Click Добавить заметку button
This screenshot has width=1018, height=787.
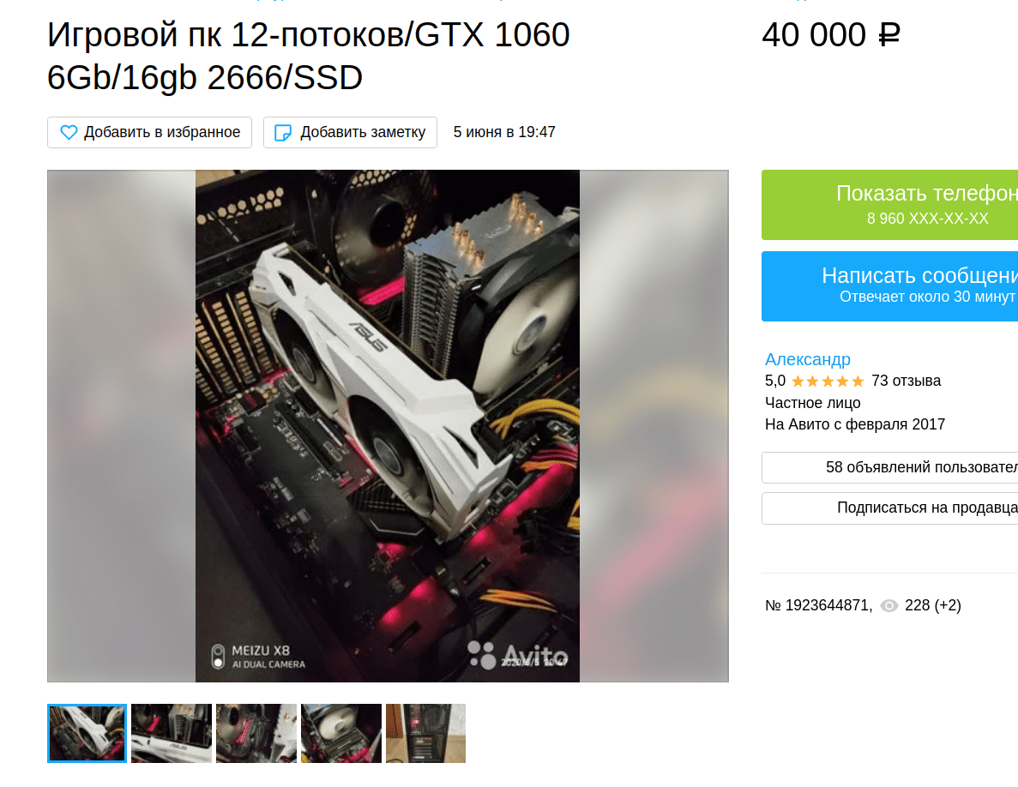click(x=350, y=132)
